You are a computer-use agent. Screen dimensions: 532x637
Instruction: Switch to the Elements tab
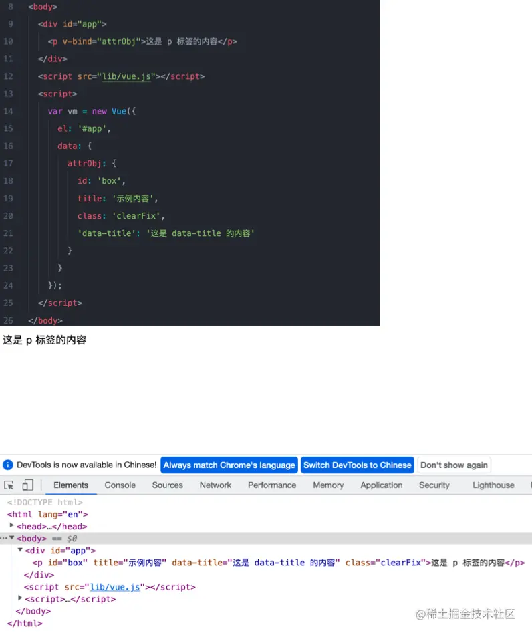[71, 485]
